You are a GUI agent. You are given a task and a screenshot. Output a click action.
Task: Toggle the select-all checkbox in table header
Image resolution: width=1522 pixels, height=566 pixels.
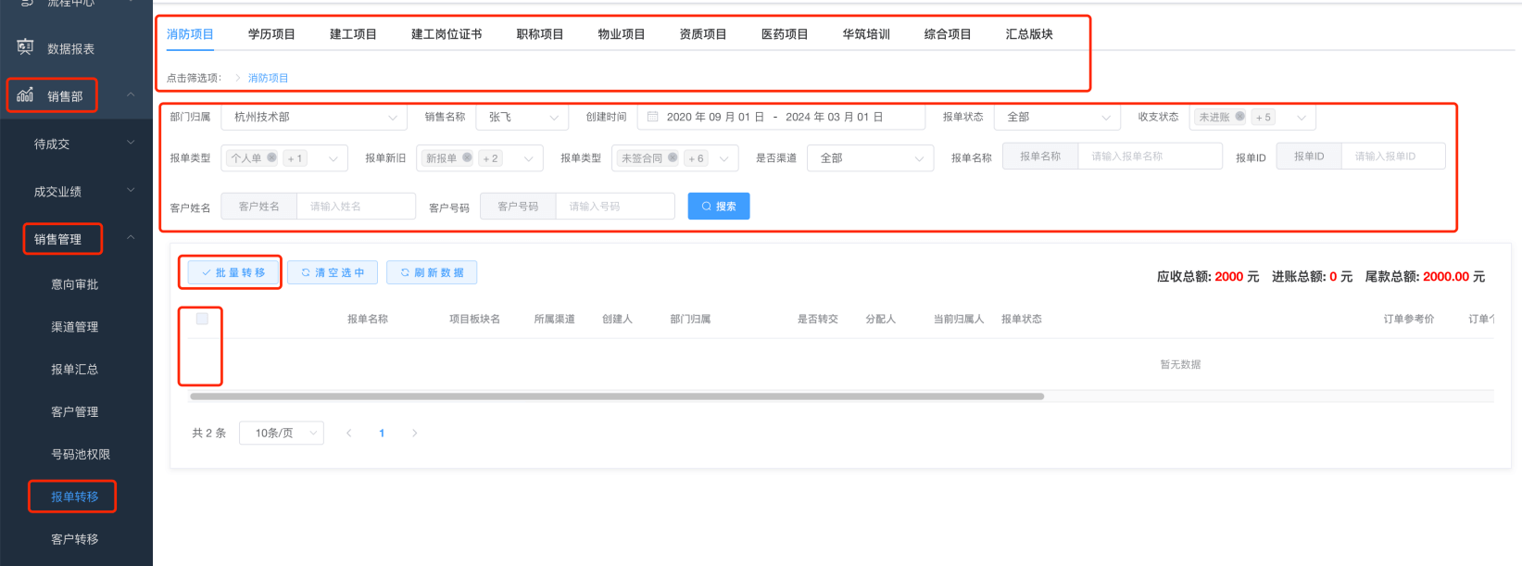click(202, 319)
